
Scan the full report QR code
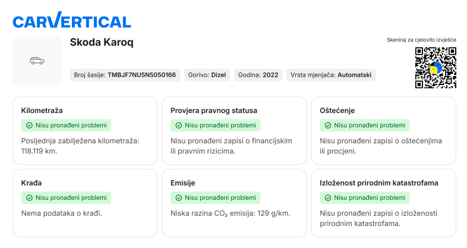pos(435,68)
